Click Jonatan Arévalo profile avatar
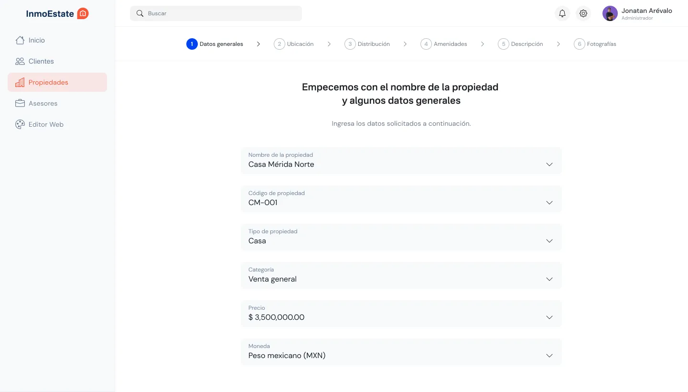Image resolution: width=688 pixels, height=392 pixels. [x=610, y=13]
